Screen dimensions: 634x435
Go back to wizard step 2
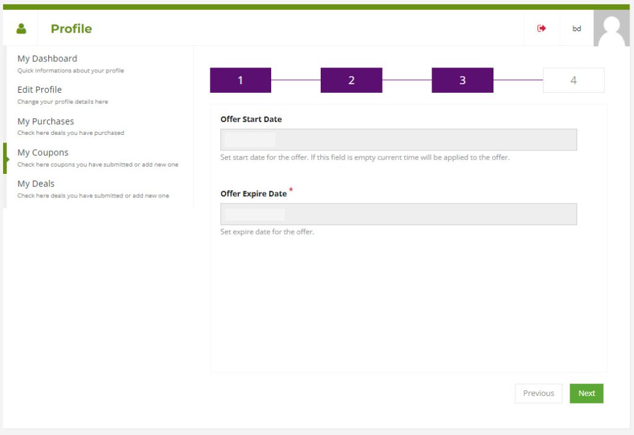351,80
